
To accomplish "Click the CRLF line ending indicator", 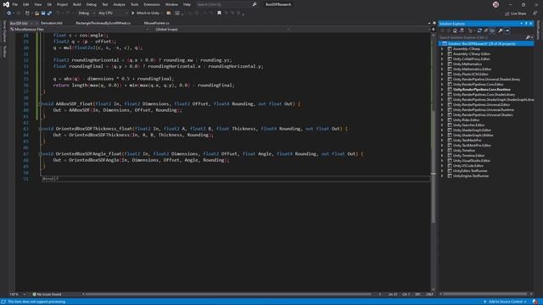I will click(429, 294).
